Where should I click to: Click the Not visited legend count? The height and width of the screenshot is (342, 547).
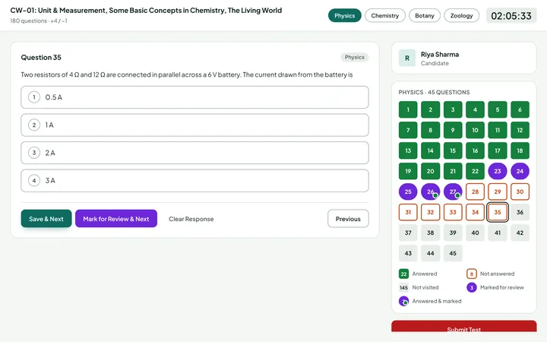tap(403, 287)
